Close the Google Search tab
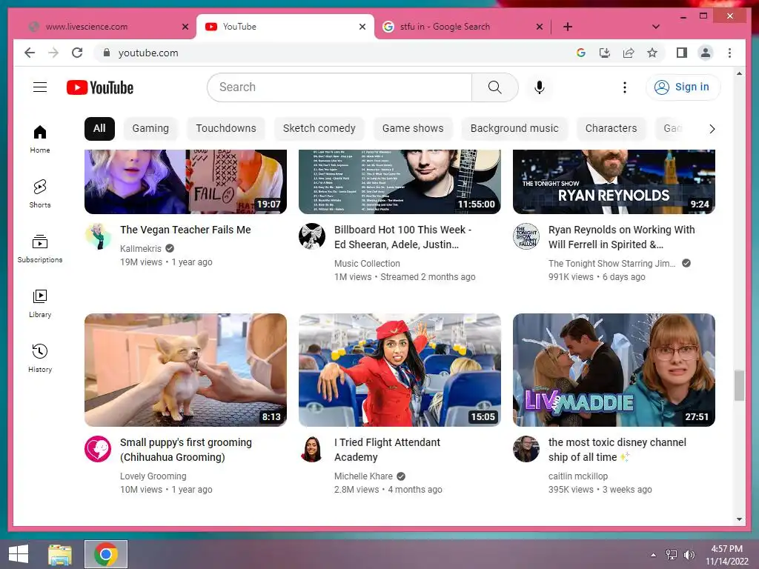This screenshot has height=569, width=759. (x=540, y=27)
